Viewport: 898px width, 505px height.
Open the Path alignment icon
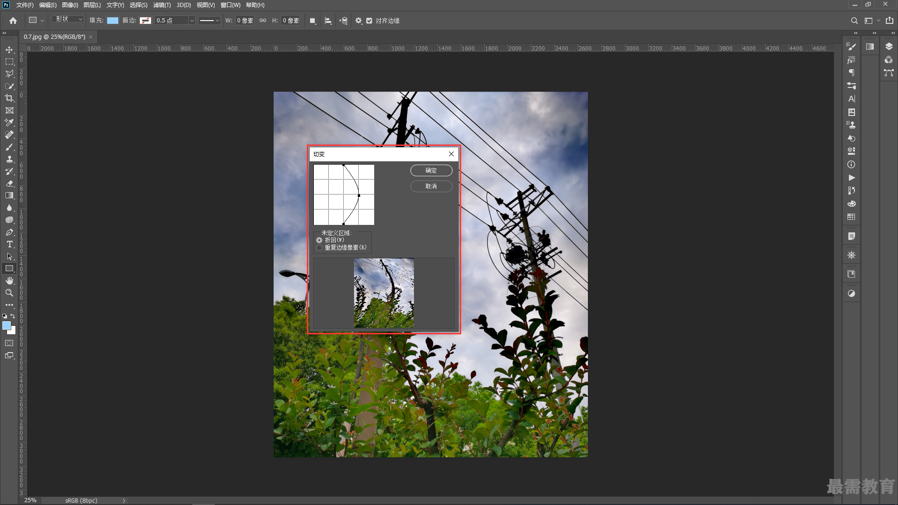point(328,21)
